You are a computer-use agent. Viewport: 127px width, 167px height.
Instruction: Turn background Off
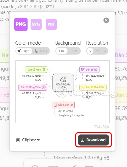click(74, 51)
